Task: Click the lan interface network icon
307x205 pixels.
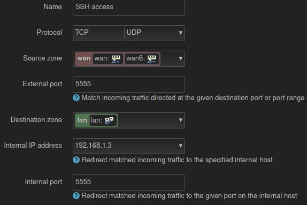Action: coord(109,120)
